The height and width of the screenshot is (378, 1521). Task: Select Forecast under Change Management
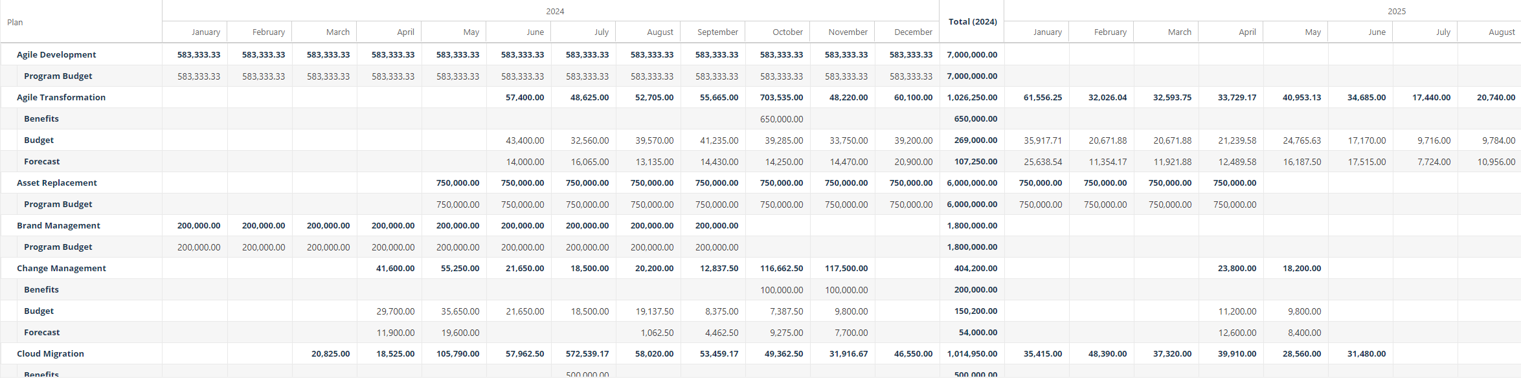click(42, 332)
